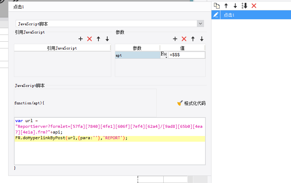Select the apt parameter cell
This screenshot has height=183, width=291.
pos(138,55)
